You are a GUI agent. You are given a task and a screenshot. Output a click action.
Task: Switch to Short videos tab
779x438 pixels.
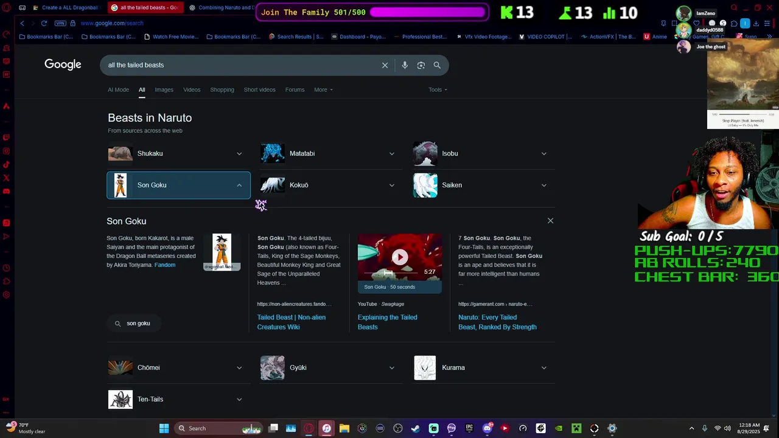pos(260,89)
